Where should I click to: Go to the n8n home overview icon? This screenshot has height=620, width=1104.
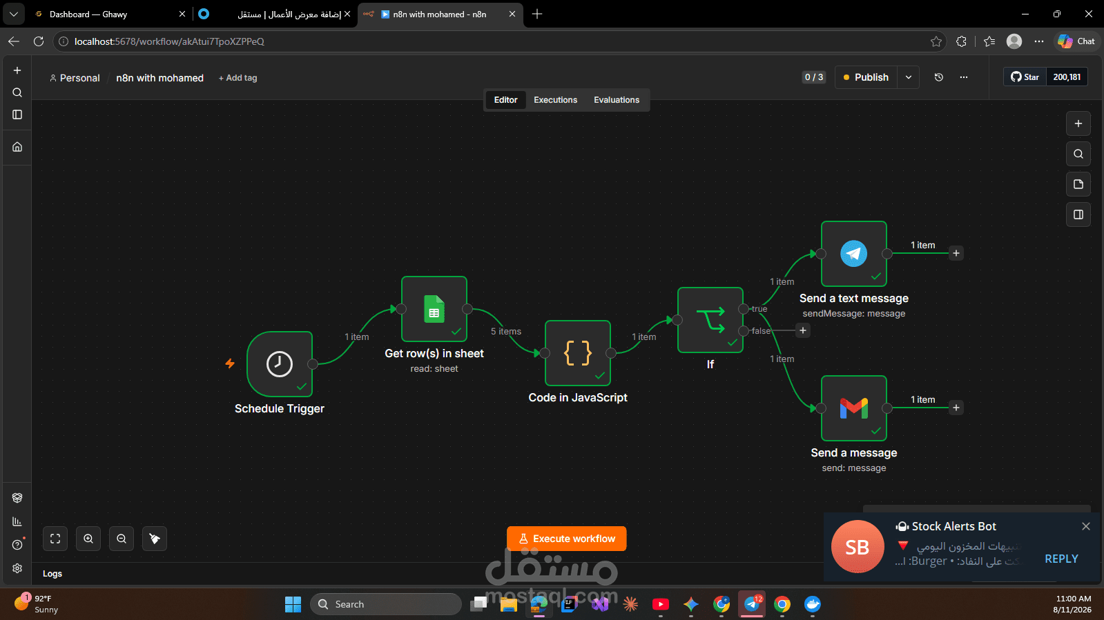point(17,147)
